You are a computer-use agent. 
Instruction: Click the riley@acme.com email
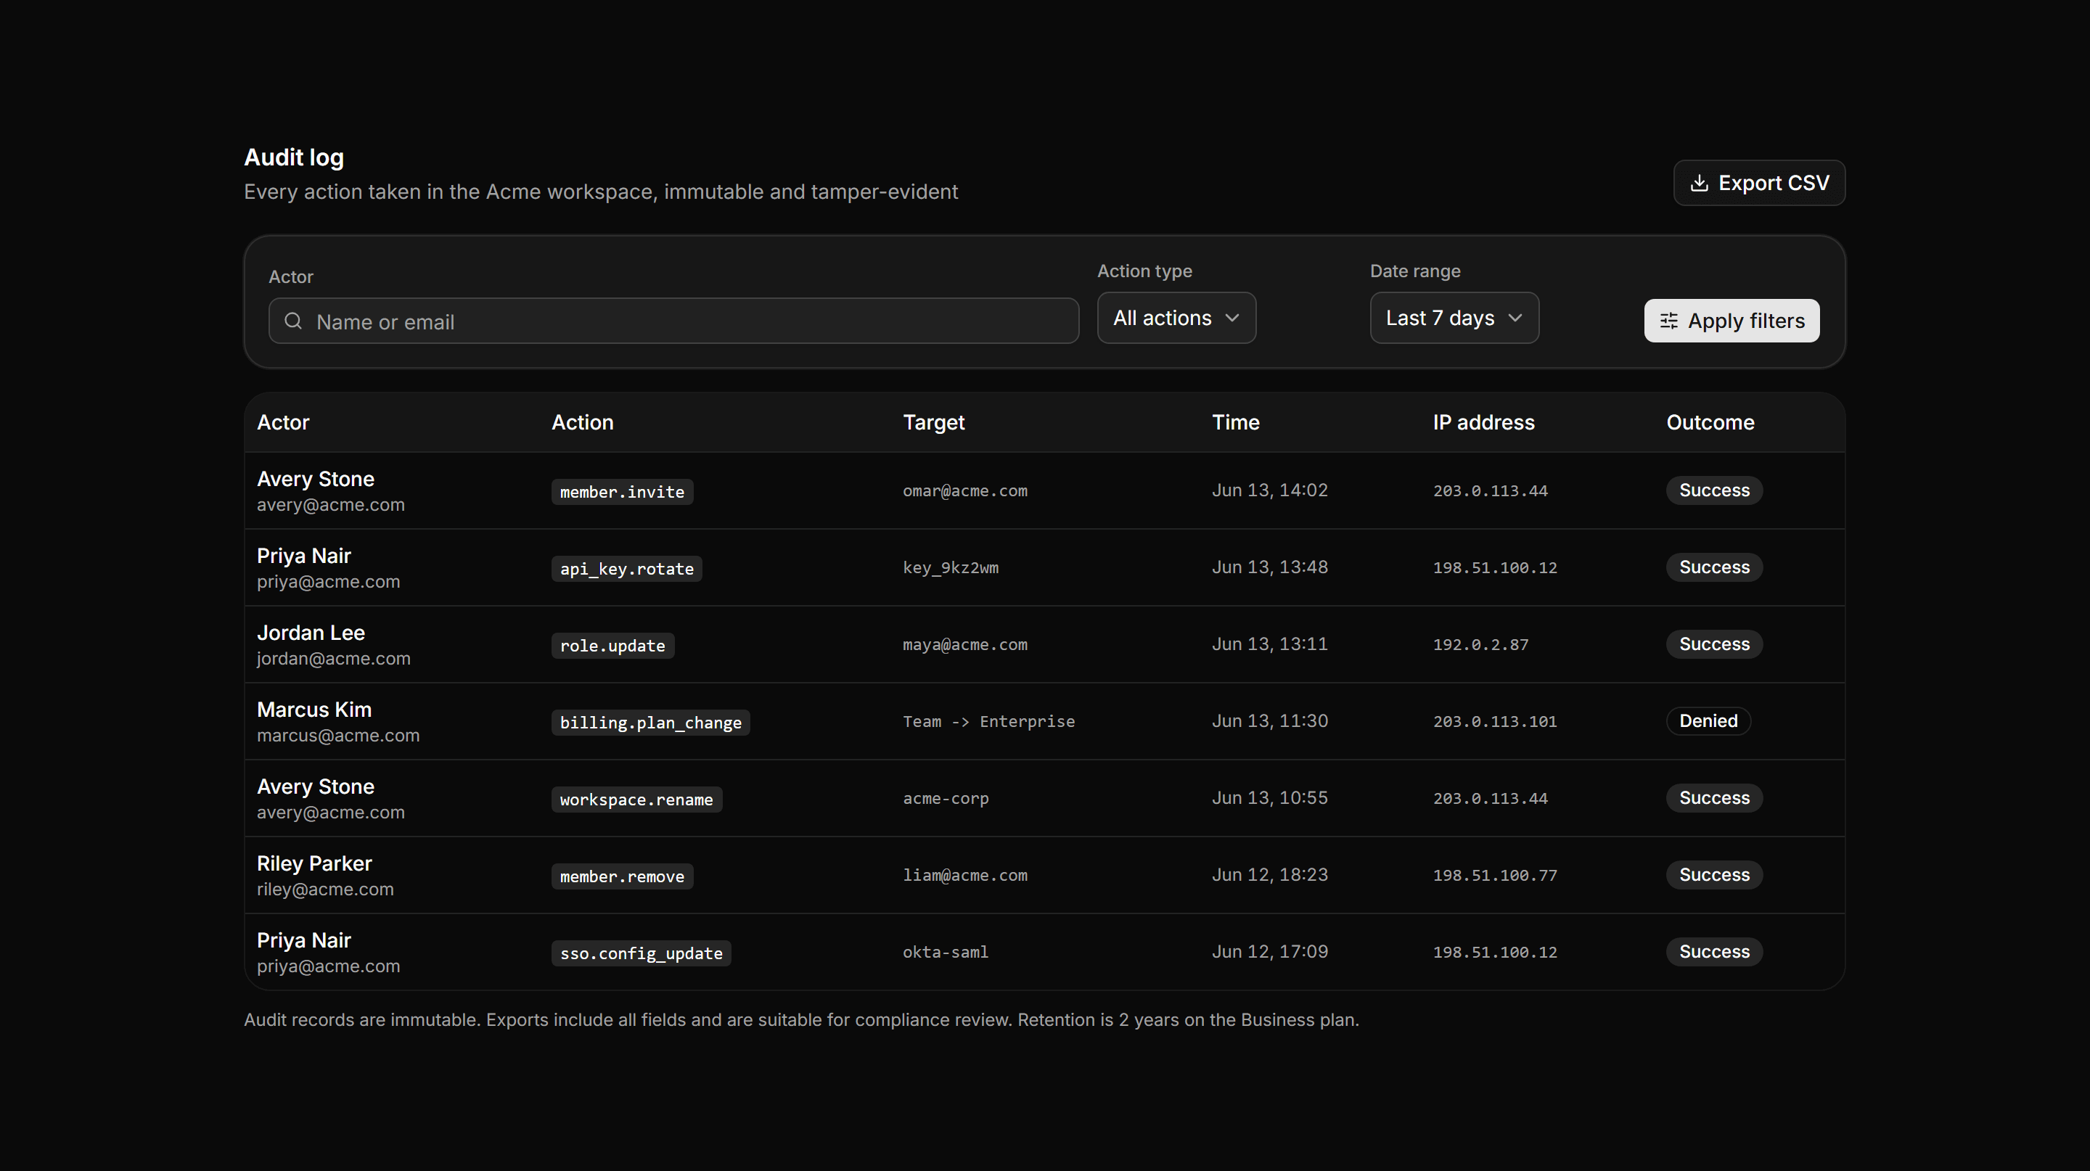coord(325,889)
